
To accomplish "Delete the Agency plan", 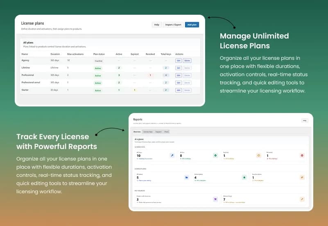I will [x=187, y=61].
